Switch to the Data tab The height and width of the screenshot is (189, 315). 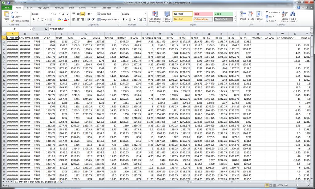[x=71, y=8]
